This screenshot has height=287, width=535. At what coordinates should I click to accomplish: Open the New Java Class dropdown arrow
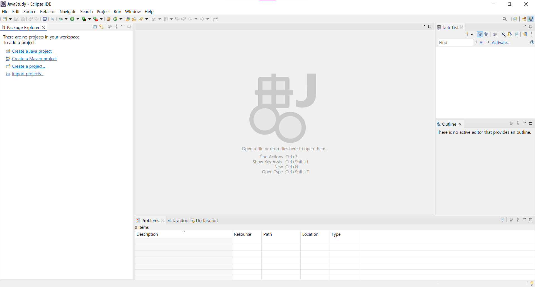click(121, 19)
